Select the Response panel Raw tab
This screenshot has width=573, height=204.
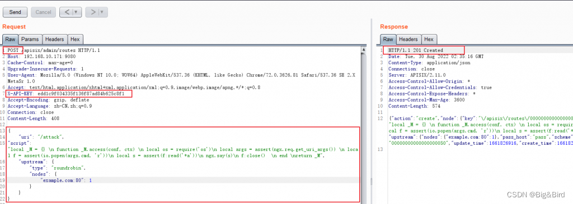click(388, 39)
